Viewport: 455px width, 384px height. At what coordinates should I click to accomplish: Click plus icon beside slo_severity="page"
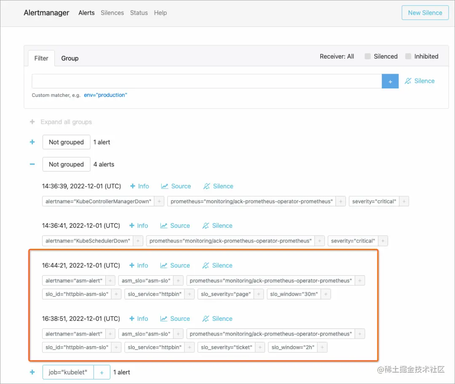pos(259,294)
